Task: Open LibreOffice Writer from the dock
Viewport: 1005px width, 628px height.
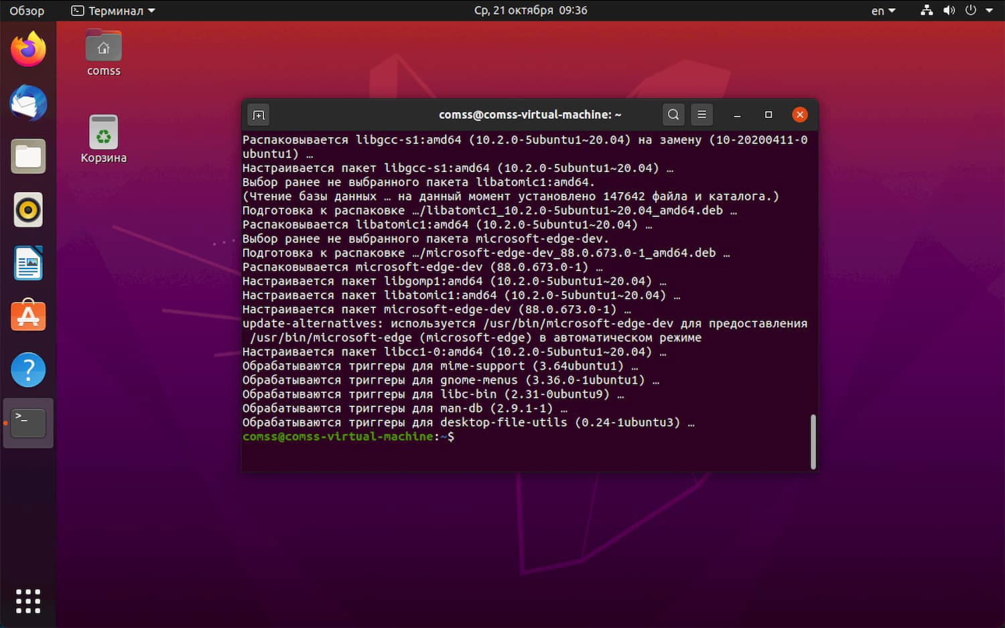Action: pyautogui.click(x=28, y=263)
